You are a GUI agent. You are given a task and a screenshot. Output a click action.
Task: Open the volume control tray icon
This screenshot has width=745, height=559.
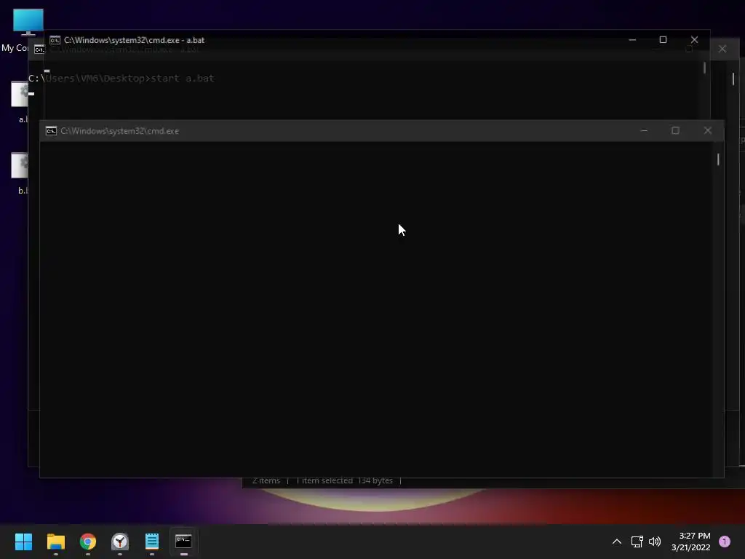coord(655,542)
